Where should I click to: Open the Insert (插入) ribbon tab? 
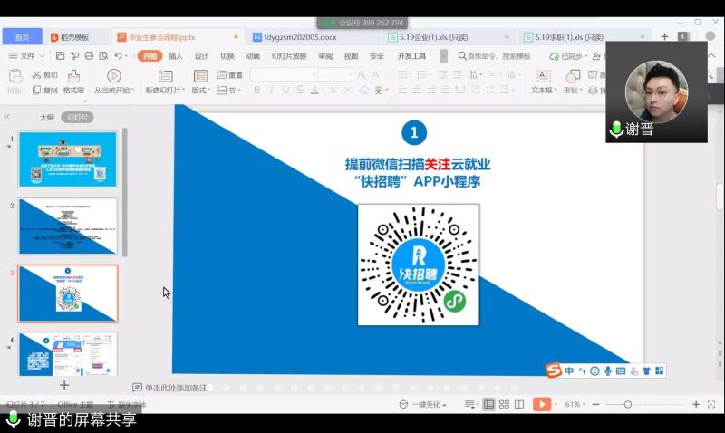pyautogui.click(x=175, y=56)
